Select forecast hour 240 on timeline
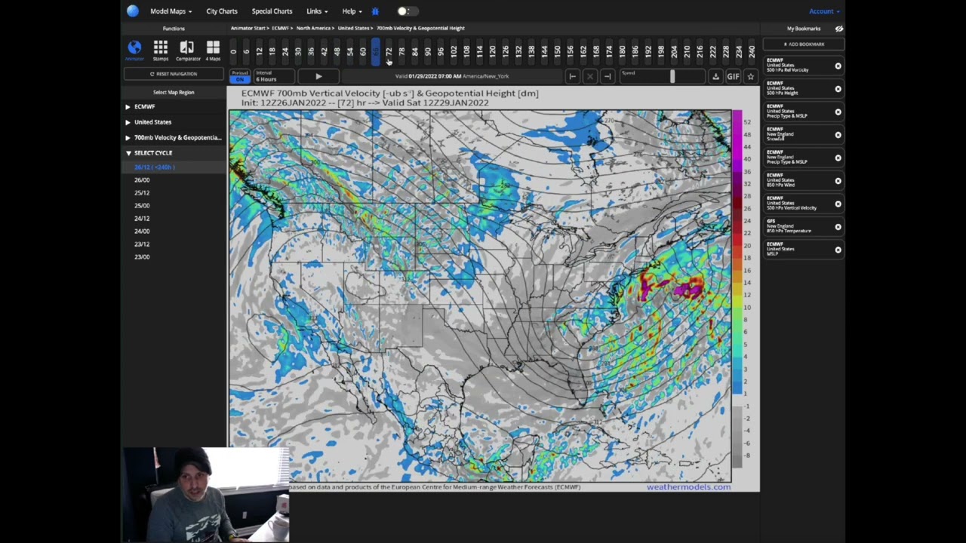Viewport: 966px width, 543px height. tap(752, 52)
